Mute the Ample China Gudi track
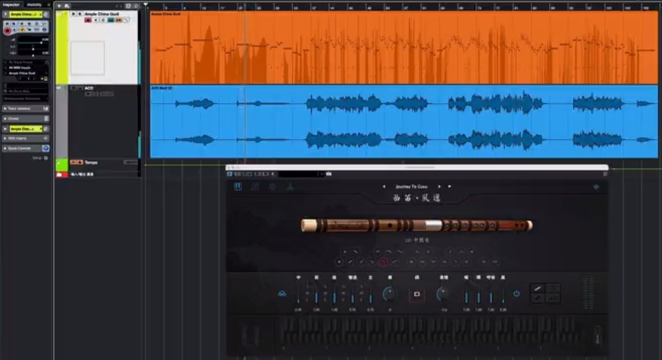The height and width of the screenshot is (360, 662). point(73,14)
